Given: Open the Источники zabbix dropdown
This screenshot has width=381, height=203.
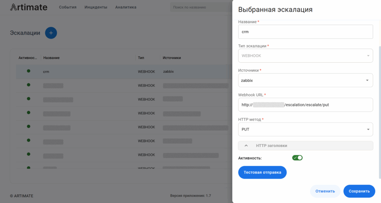Looking at the screenshot, I should (305, 80).
